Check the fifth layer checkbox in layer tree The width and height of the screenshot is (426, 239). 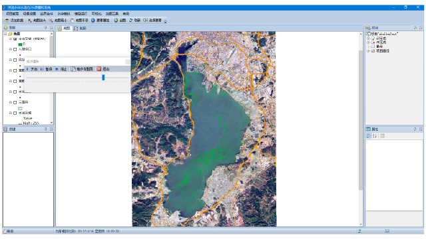click(x=15, y=81)
